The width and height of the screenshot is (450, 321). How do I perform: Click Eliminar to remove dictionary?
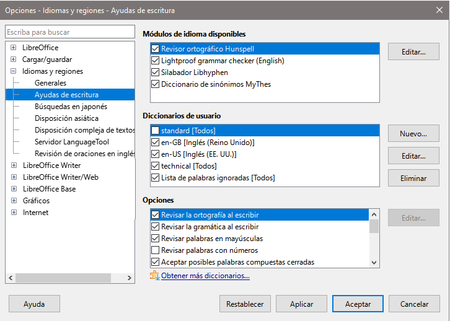click(413, 178)
